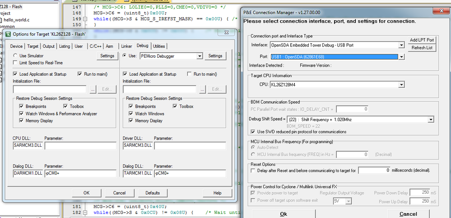Click debugger Initialization File field

tap(159, 89)
